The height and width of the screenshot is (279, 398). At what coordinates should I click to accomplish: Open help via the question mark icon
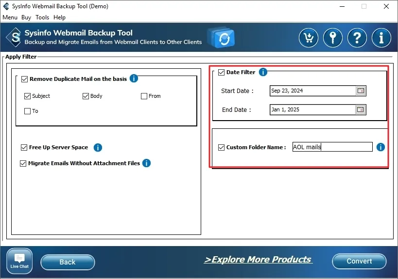click(x=357, y=38)
